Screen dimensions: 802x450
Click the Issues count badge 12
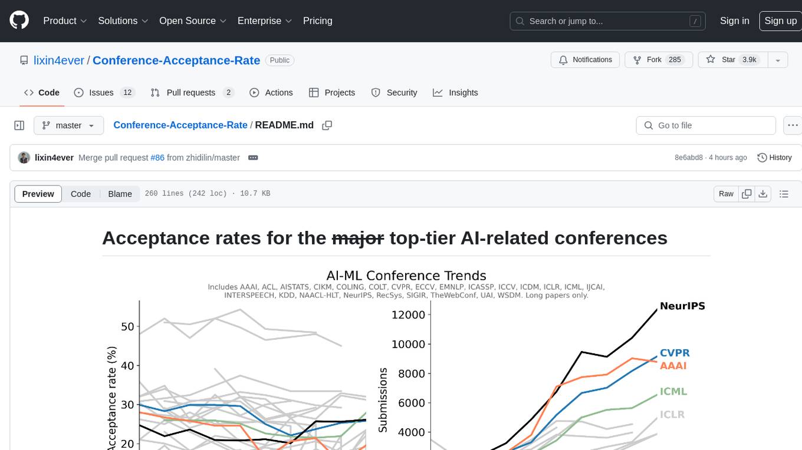[127, 92]
